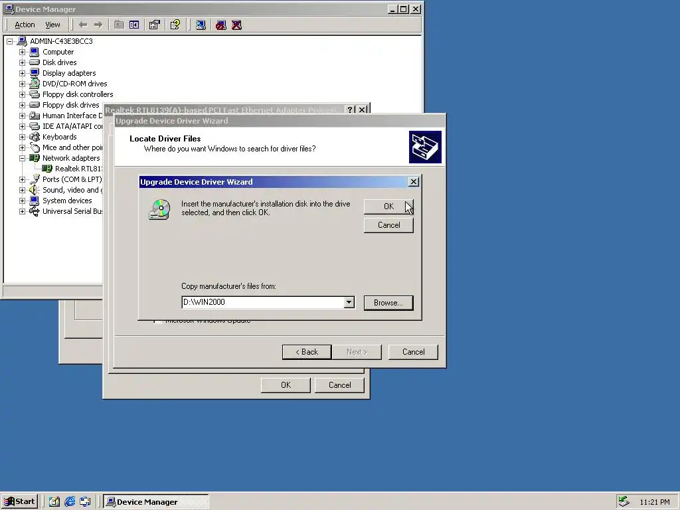Click the Help toolbar icon in Device Manager

[175, 25]
